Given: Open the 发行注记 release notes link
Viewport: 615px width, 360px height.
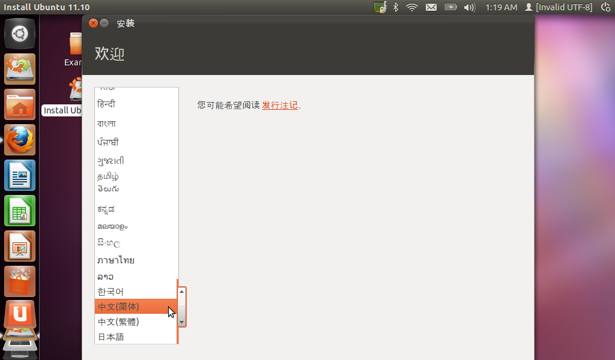Looking at the screenshot, I should [x=280, y=105].
